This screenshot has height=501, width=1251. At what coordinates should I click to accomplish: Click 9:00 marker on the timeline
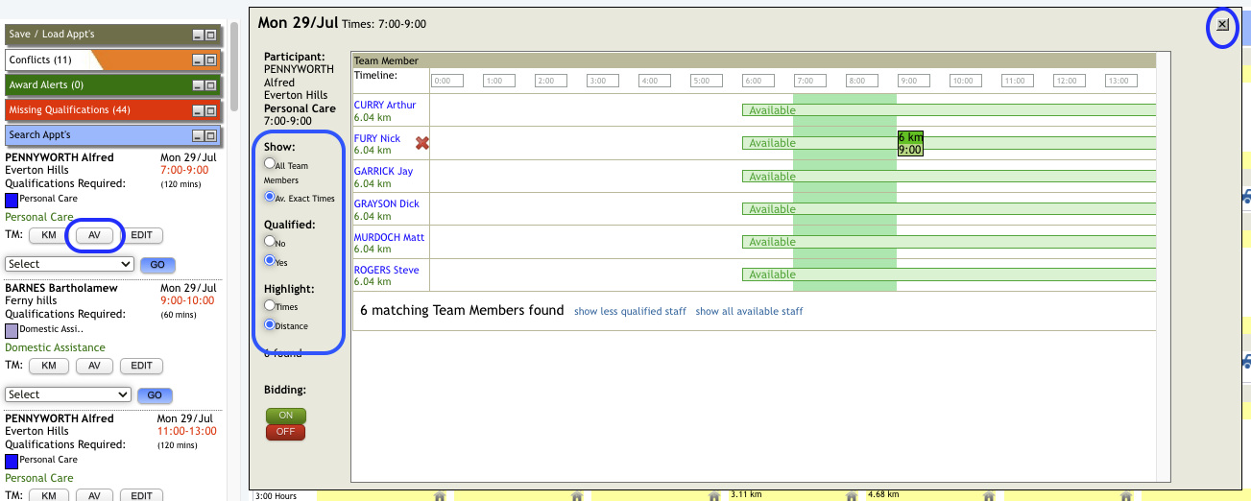pos(914,81)
